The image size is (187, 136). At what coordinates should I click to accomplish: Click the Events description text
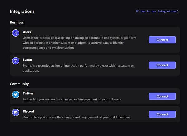(x=78, y=68)
